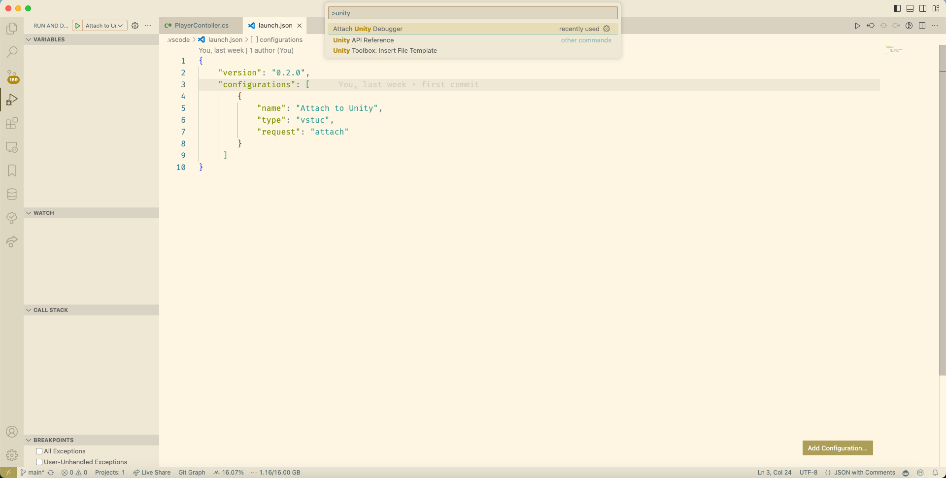Collapse the CALL STACK section
This screenshot has height=478, width=946.
tap(91, 310)
